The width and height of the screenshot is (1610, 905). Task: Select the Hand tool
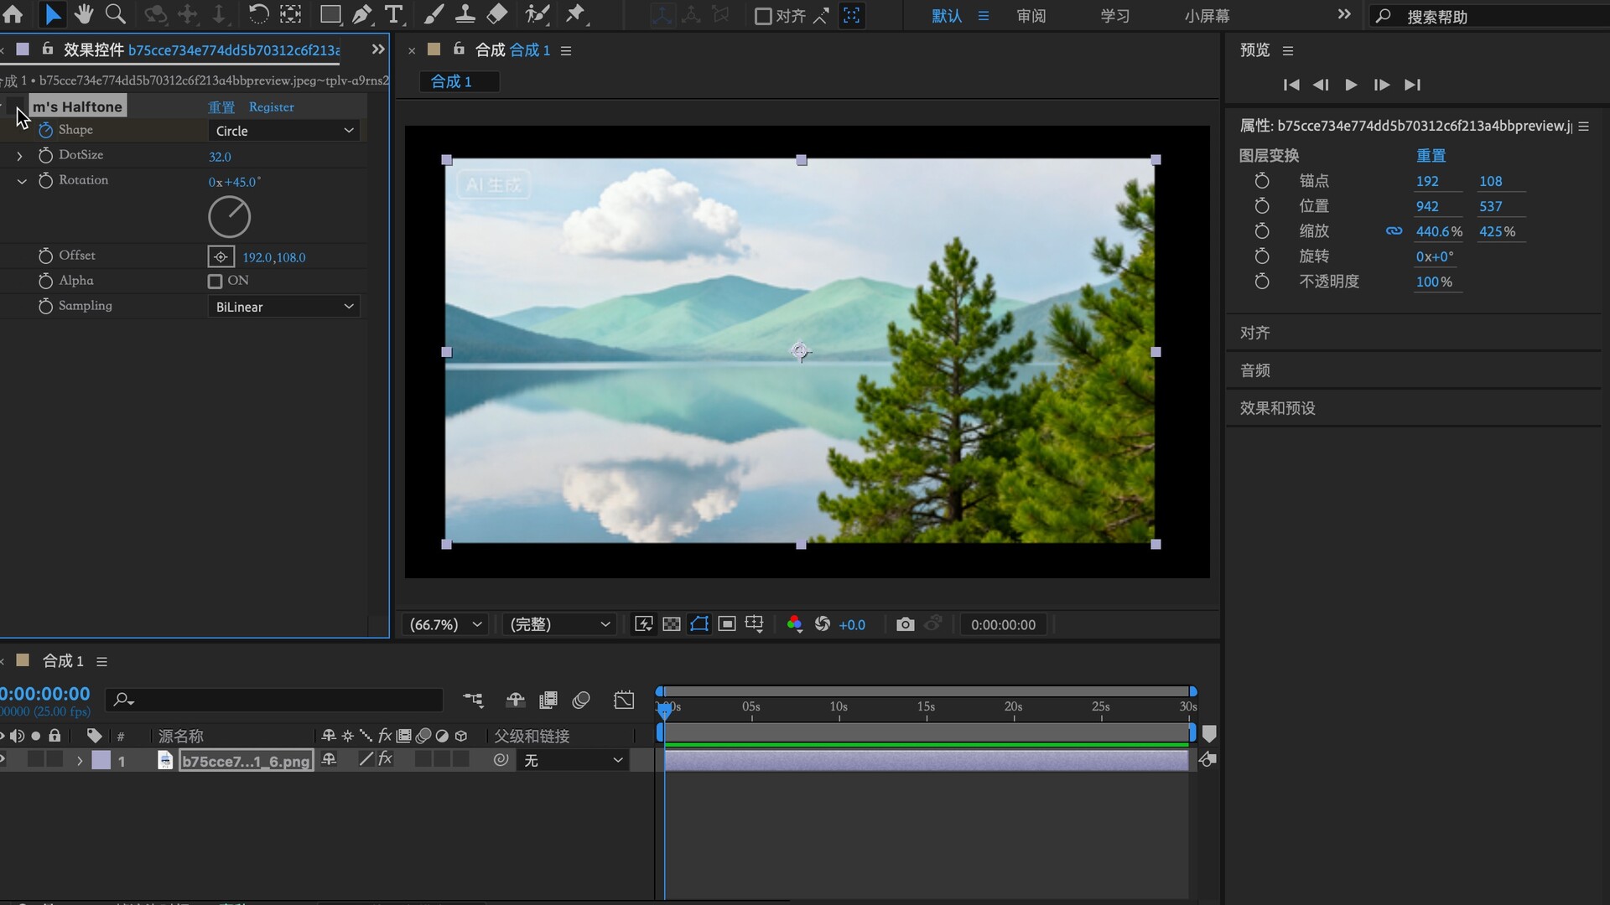click(x=83, y=14)
